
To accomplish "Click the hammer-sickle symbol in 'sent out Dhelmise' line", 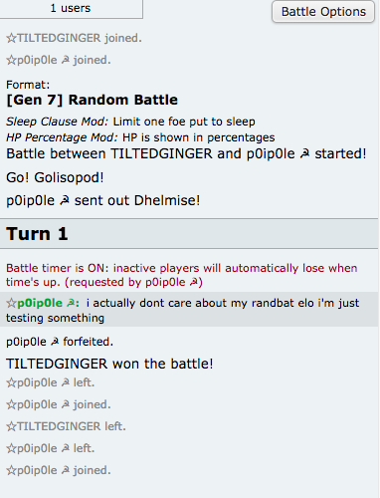I will point(65,200).
